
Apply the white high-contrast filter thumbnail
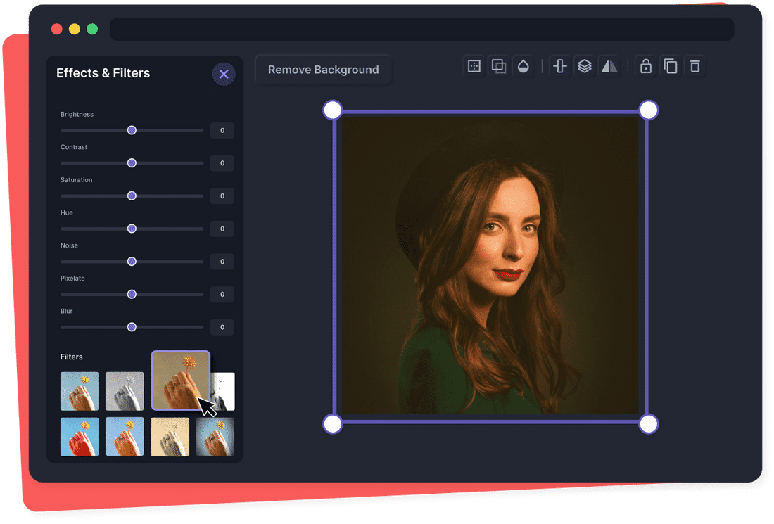(x=224, y=391)
